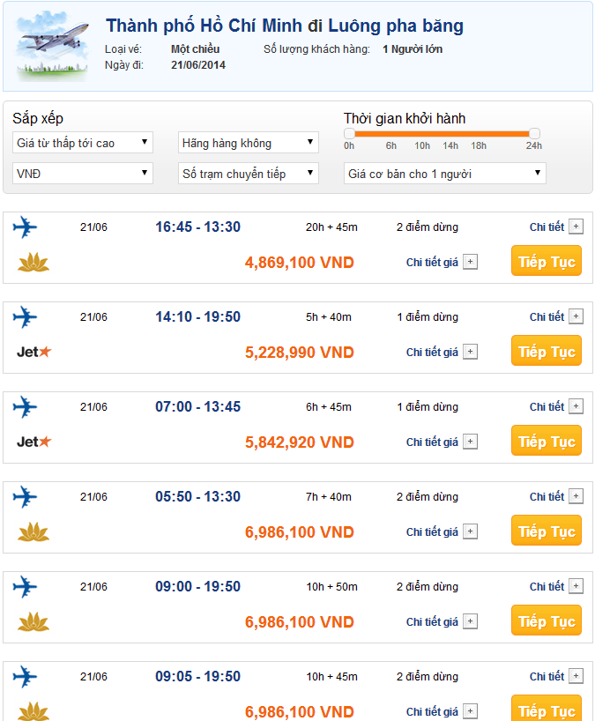Image resolution: width=595 pixels, height=721 pixels.
Task: Expand Chi tiết giá for 5,228,990 VND
Action: (x=470, y=353)
